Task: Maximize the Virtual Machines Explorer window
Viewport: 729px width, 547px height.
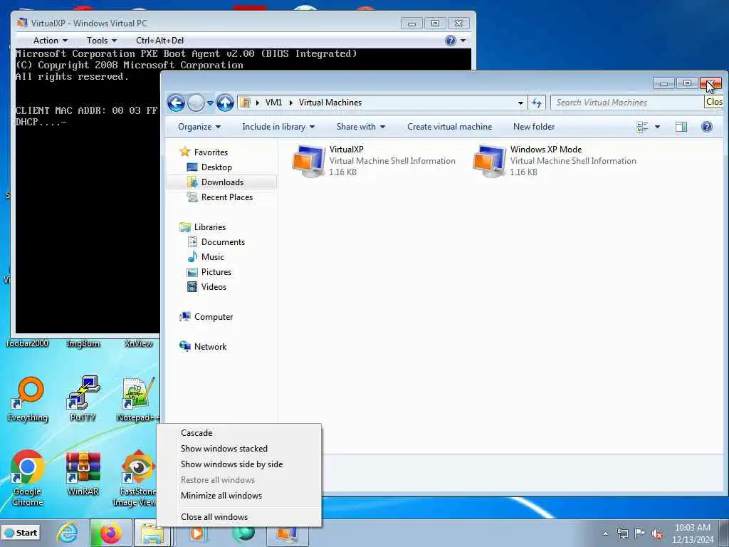Action: click(x=687, y=83)
